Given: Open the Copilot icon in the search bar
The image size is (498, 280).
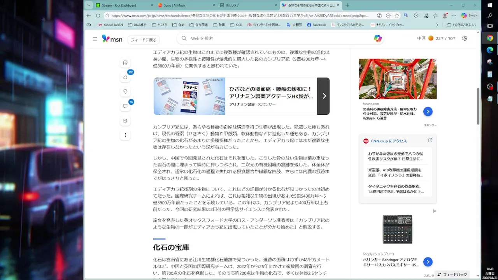Looking at the screenshot, I should (x=378, y=38).
